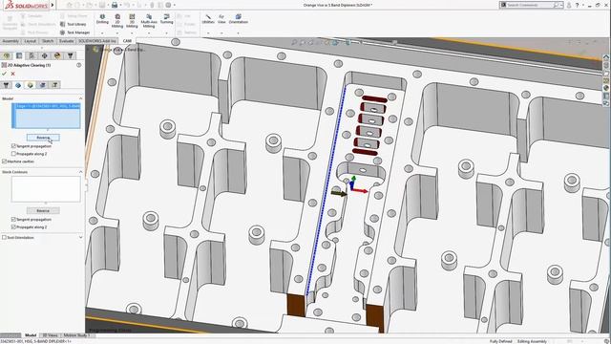
Task: Open the Orientation dropdown arrow
Action: coord(238,32)
